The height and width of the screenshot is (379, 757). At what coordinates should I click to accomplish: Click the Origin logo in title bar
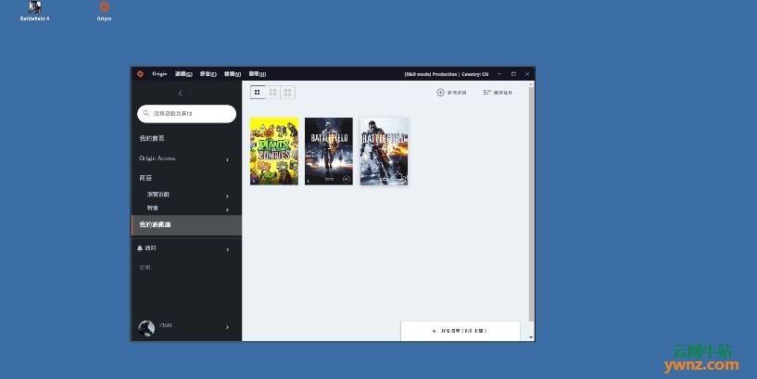pyautogui.click(x=140, y=74)
